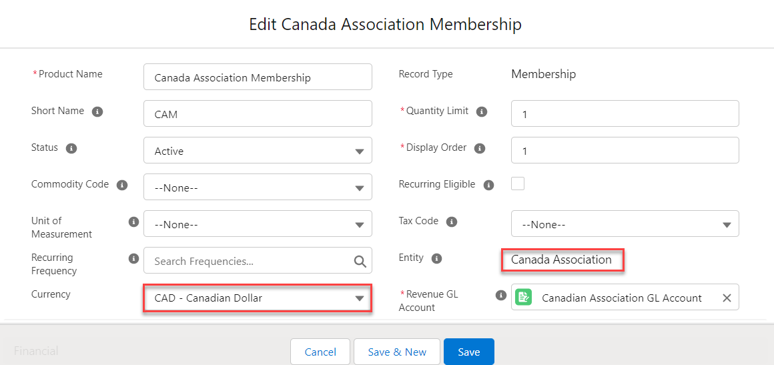The width and height of the screenshot is (774, 365).
Task: Click info icon next to Short Name
Action: click(x=97, y=111)
